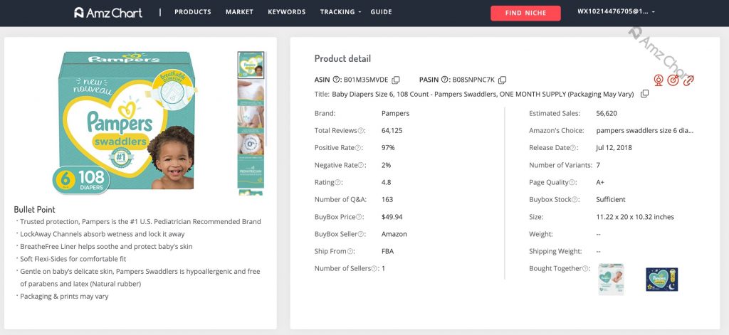Select second thumbnail showing diaper closeup
729x335 pixels.
point(251,92)
